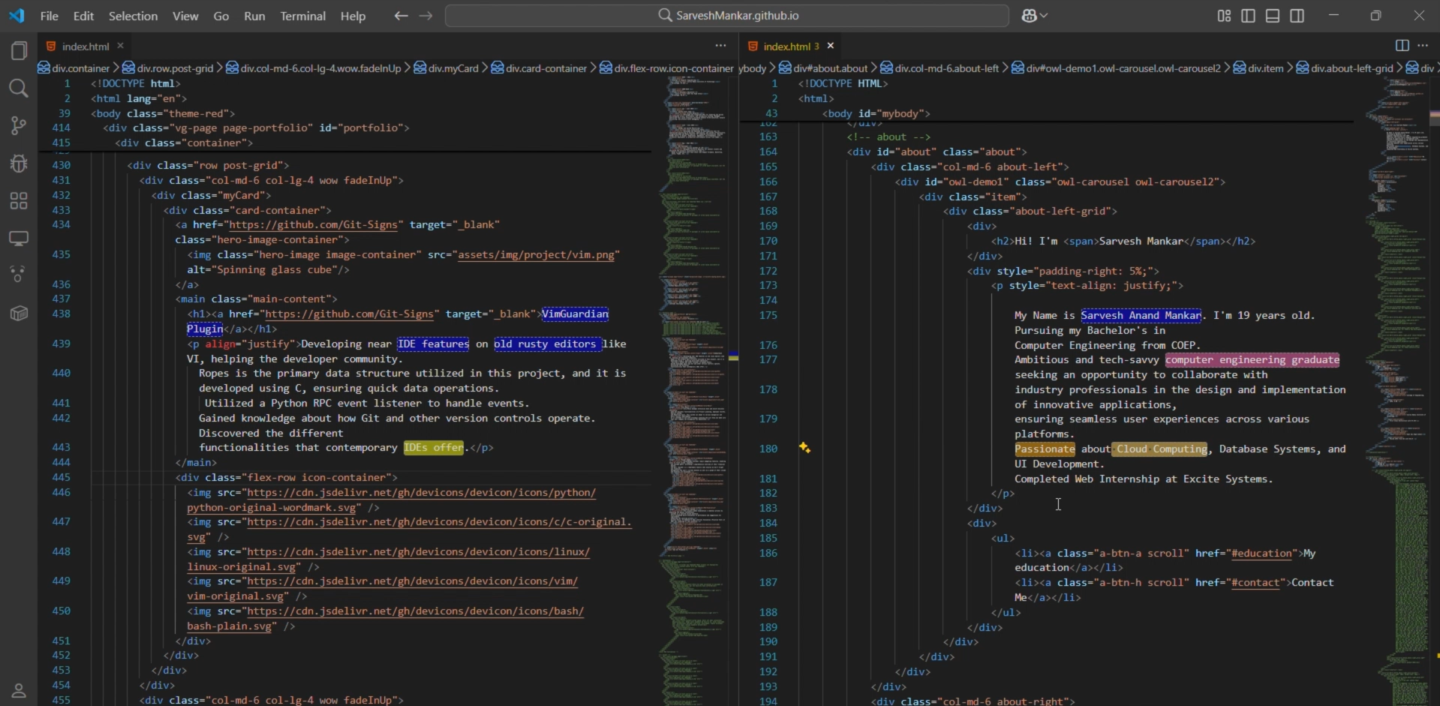The width and height of the screenshot is (1440, 706).
Task: Open the File menu
Action: pos(49,16)
